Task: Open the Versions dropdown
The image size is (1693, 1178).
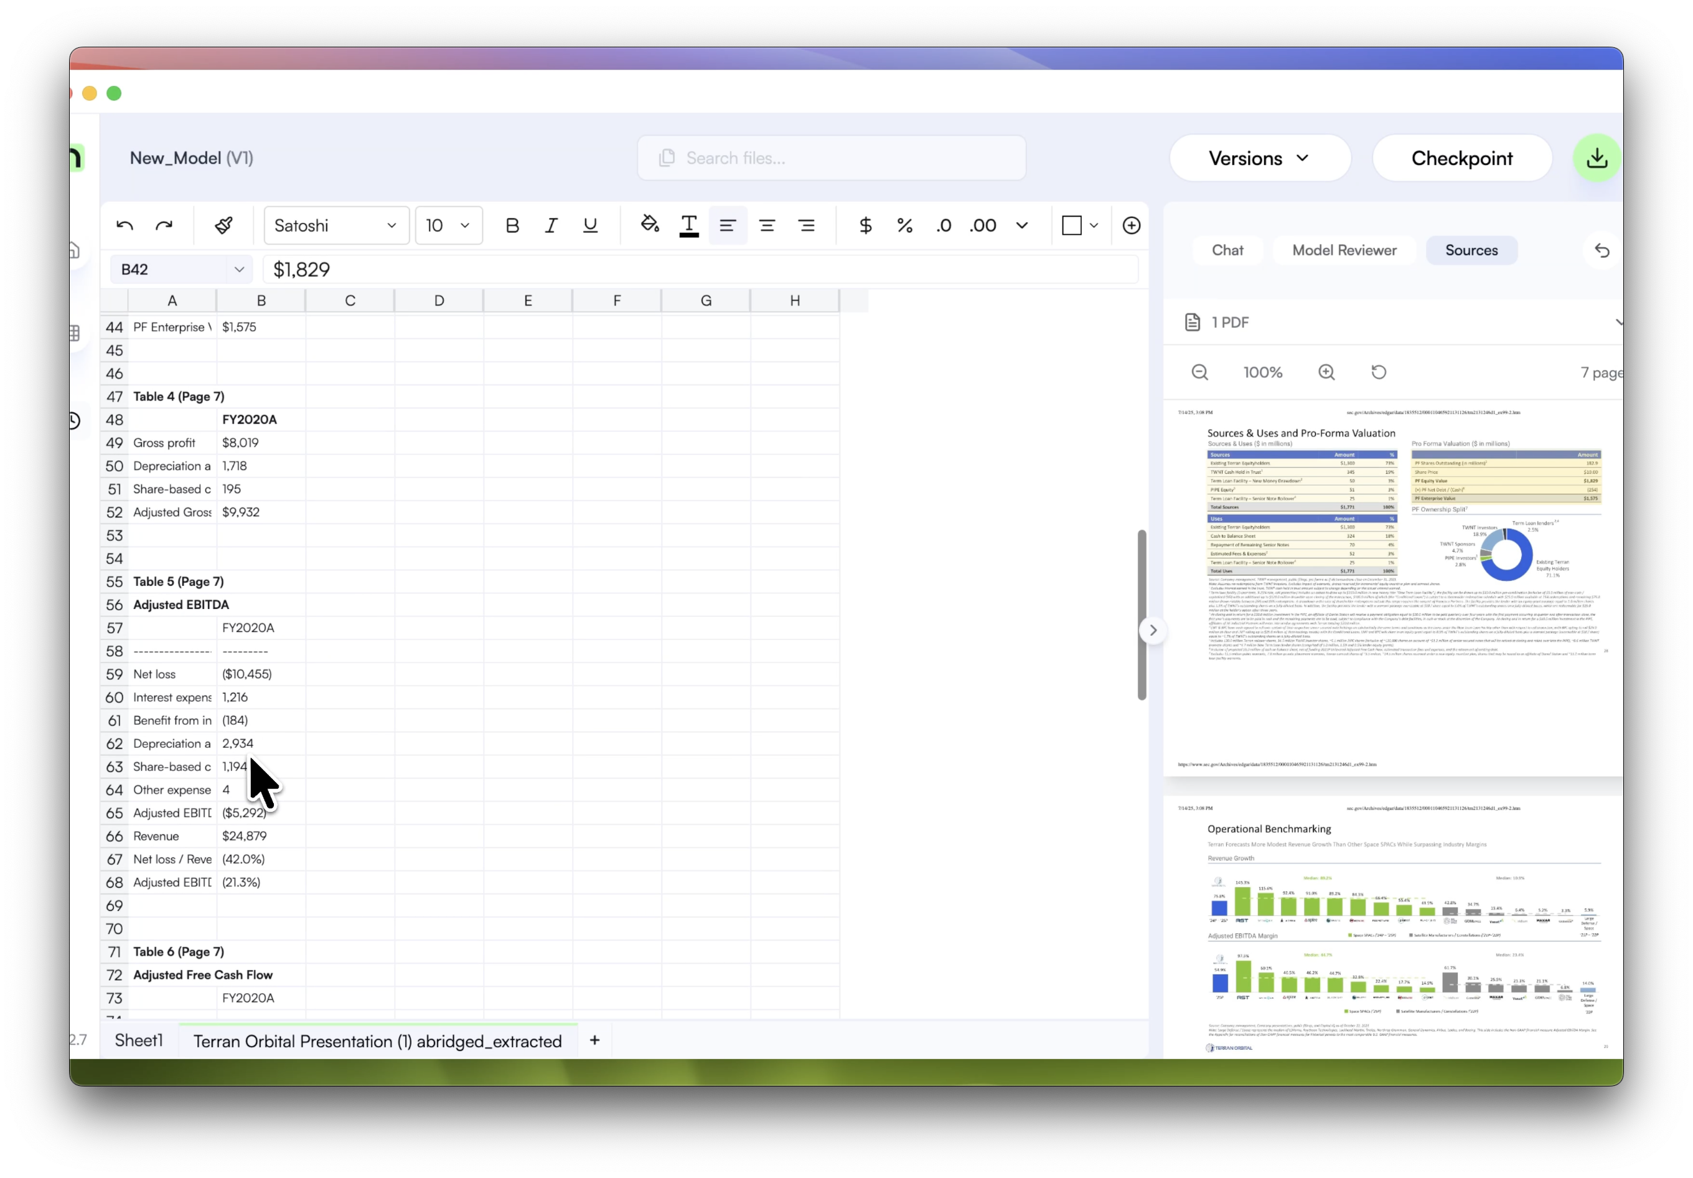Action: click(x=1259, y=159)
